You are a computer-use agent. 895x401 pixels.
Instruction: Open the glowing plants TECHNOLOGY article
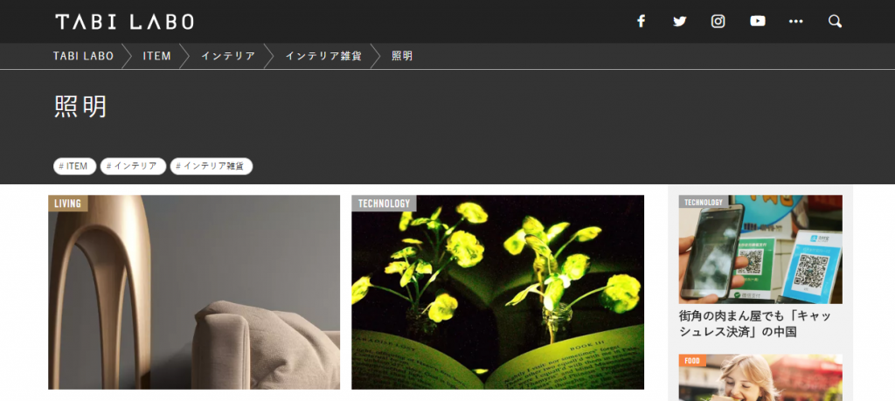click(497, 292)
